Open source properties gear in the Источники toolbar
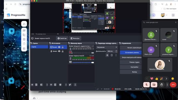178x100 pixels. (x=60, y=85)
